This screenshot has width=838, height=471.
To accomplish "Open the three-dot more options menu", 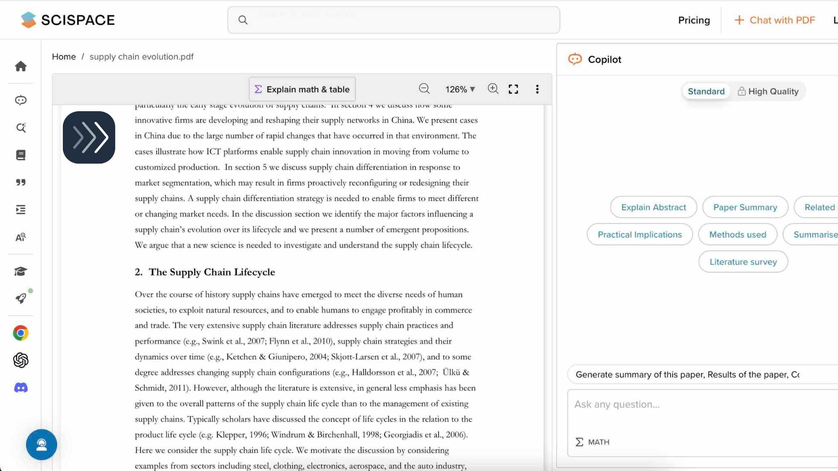I will point(537,89).
